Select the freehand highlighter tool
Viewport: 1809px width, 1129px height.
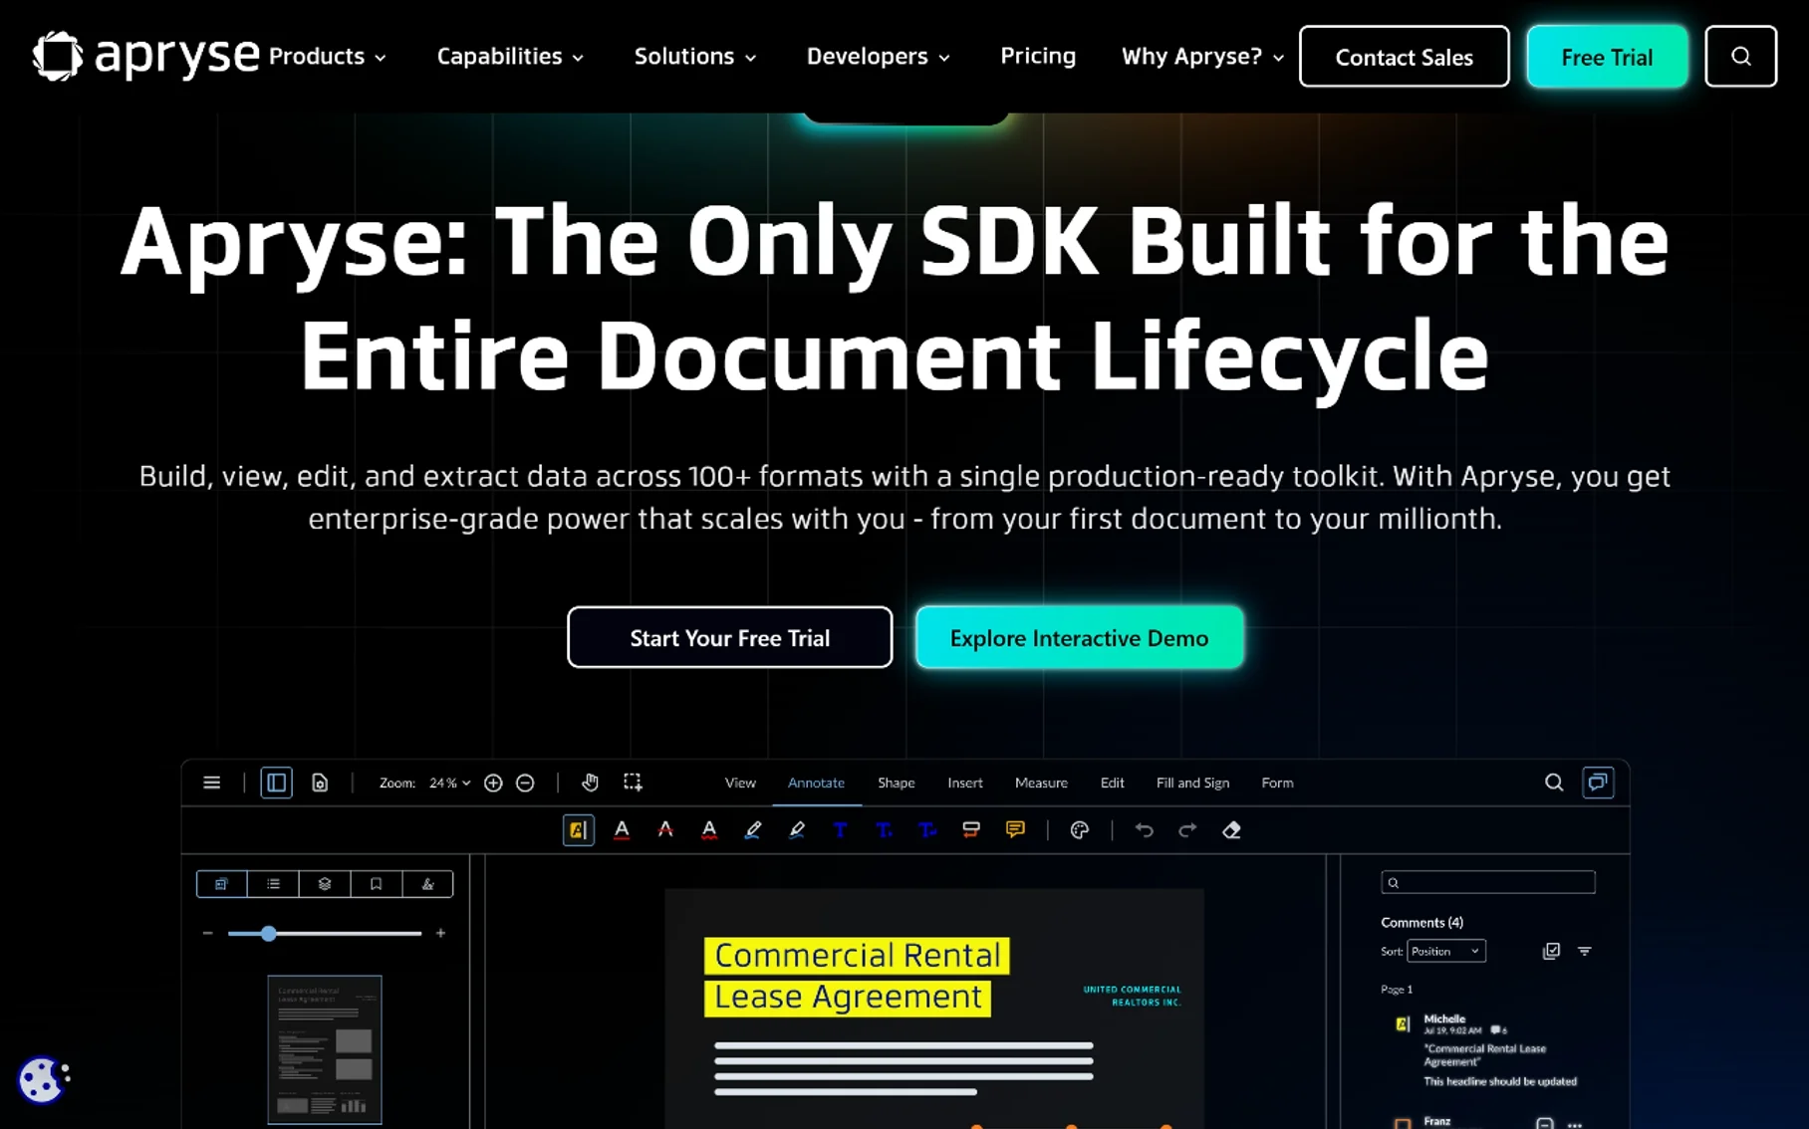(x=797, y=830)
